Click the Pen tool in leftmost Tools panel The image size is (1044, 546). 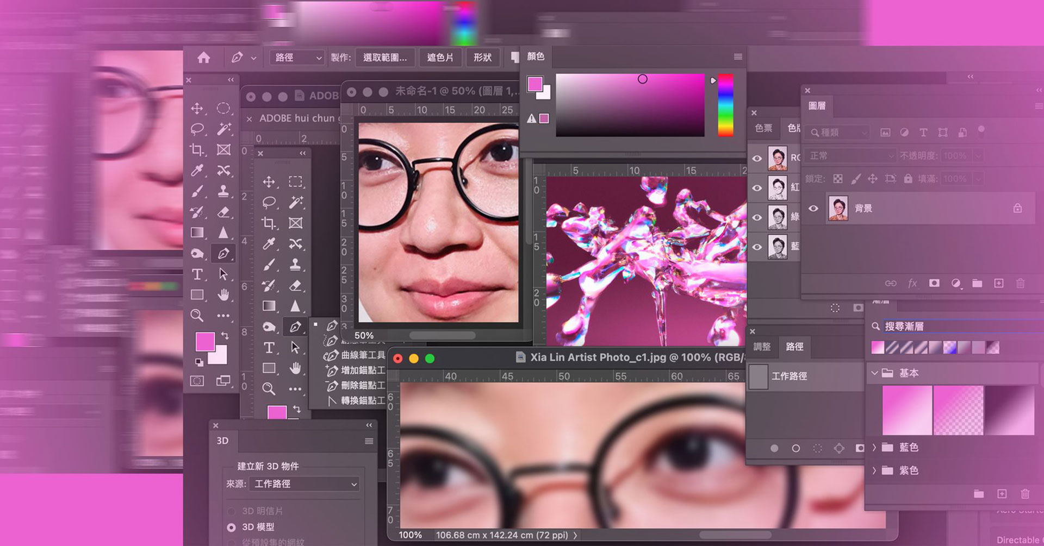coord(223,253)
